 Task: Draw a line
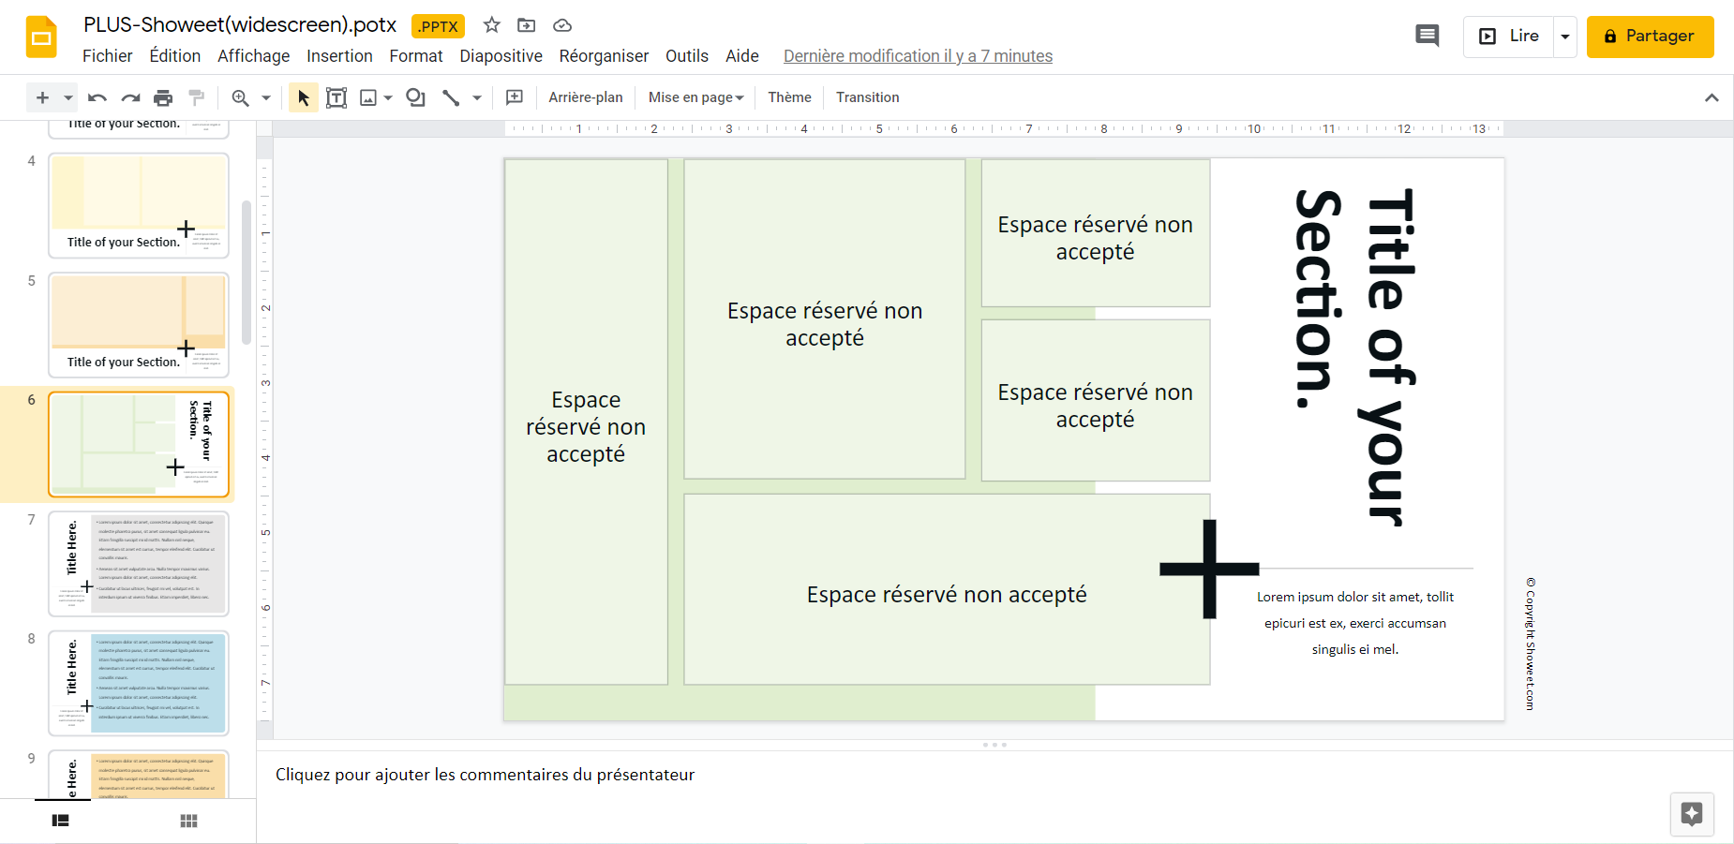[450, 96]
